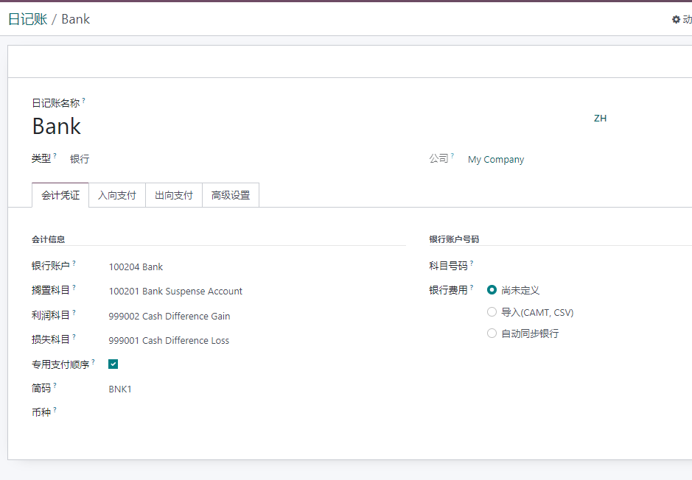Click the help icon beside 银行费用
The width and height of the screenshot is (692, 480).
pos(472,287)
